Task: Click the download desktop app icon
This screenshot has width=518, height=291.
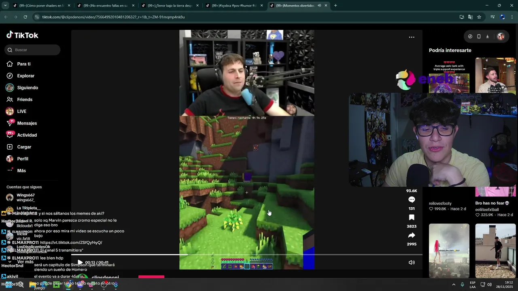Action: click(x=488, y=36)
